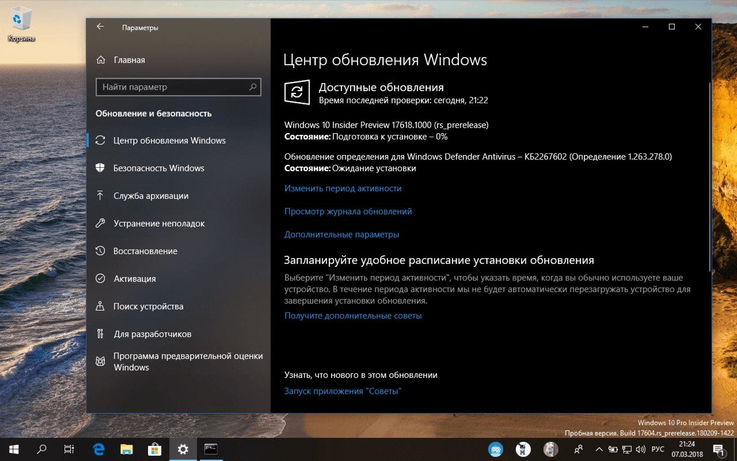Open Дополнительные параметры link
This screenshot has height=461, width=737.
(x=342, y=235)
